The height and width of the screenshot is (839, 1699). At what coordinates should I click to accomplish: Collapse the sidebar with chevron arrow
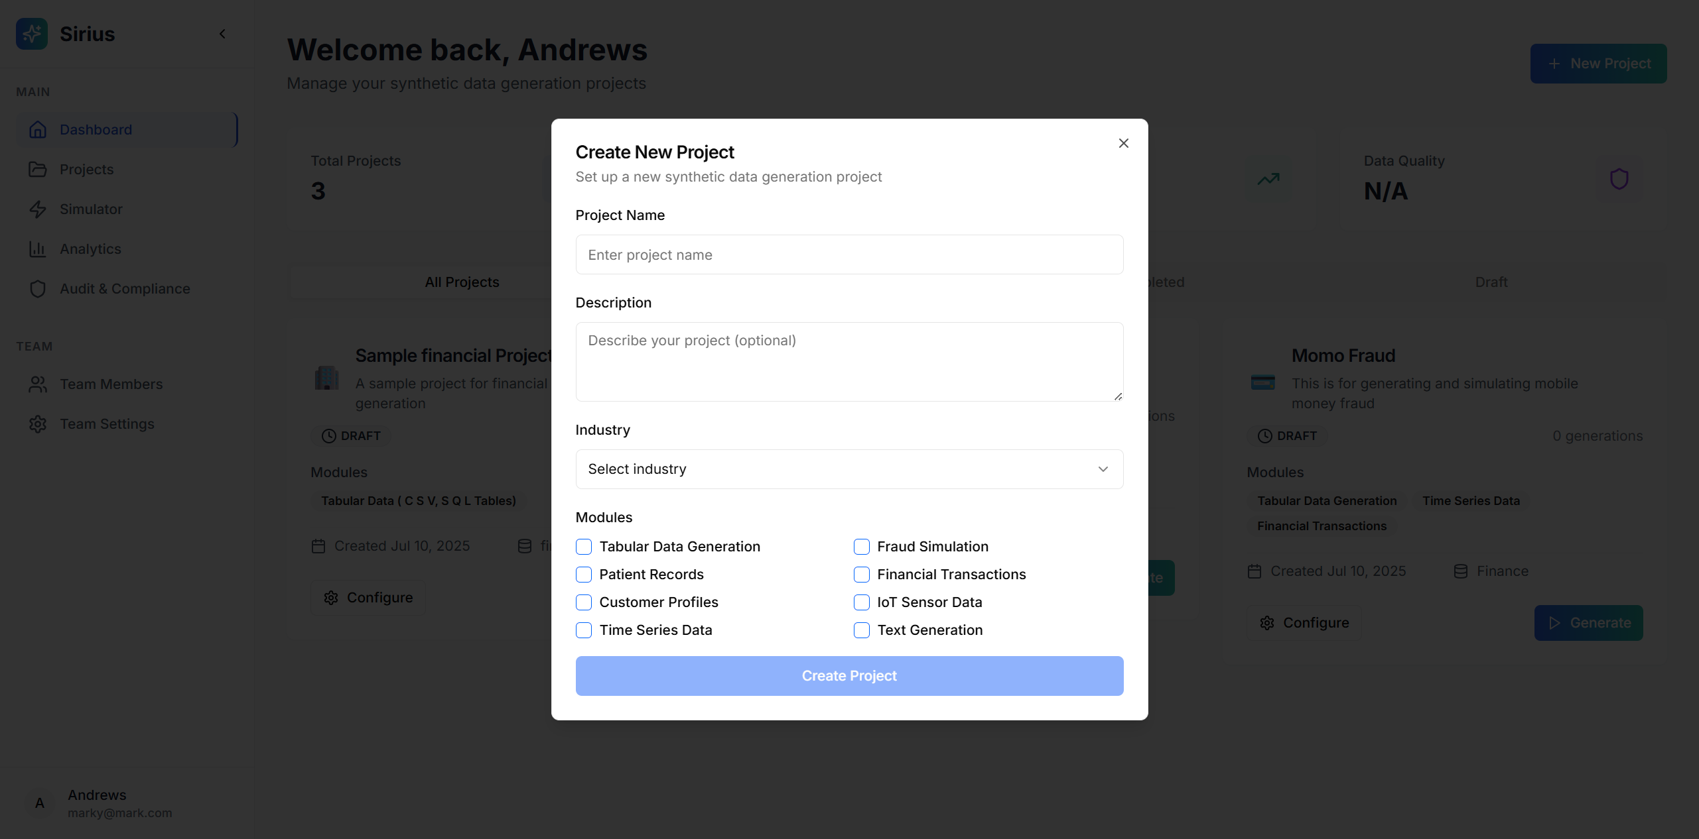(223, 34)
